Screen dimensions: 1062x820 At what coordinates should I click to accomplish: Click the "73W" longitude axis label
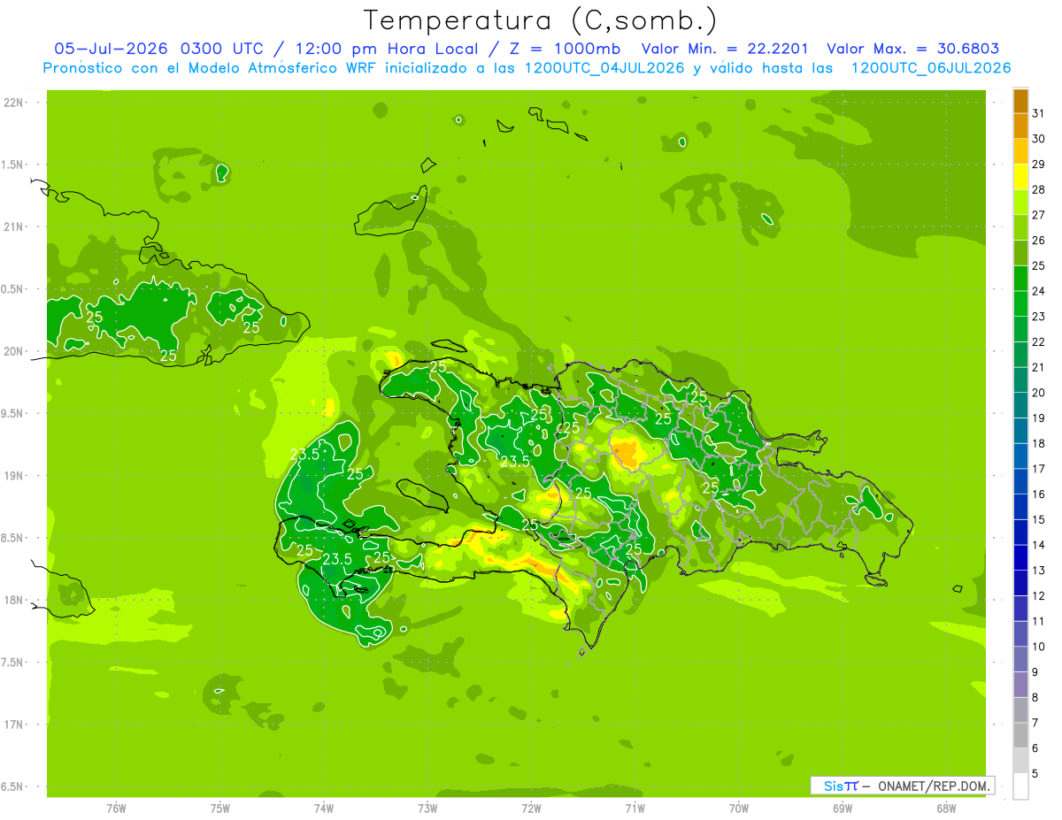coord(427,809)
